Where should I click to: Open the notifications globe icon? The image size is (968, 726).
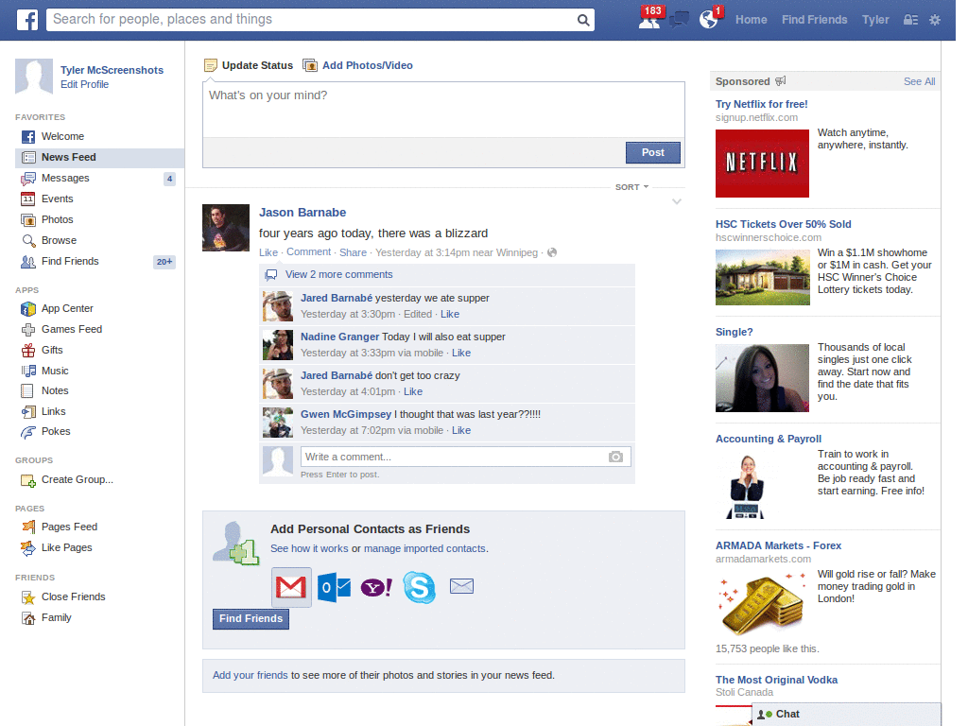tap(709, 20)
